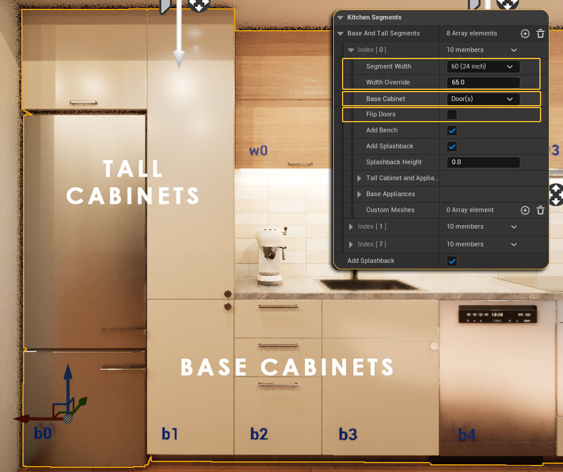
Task: Expand the Index [ 1 ] entry
Action: pyautogui.click(x=352, y=227)
